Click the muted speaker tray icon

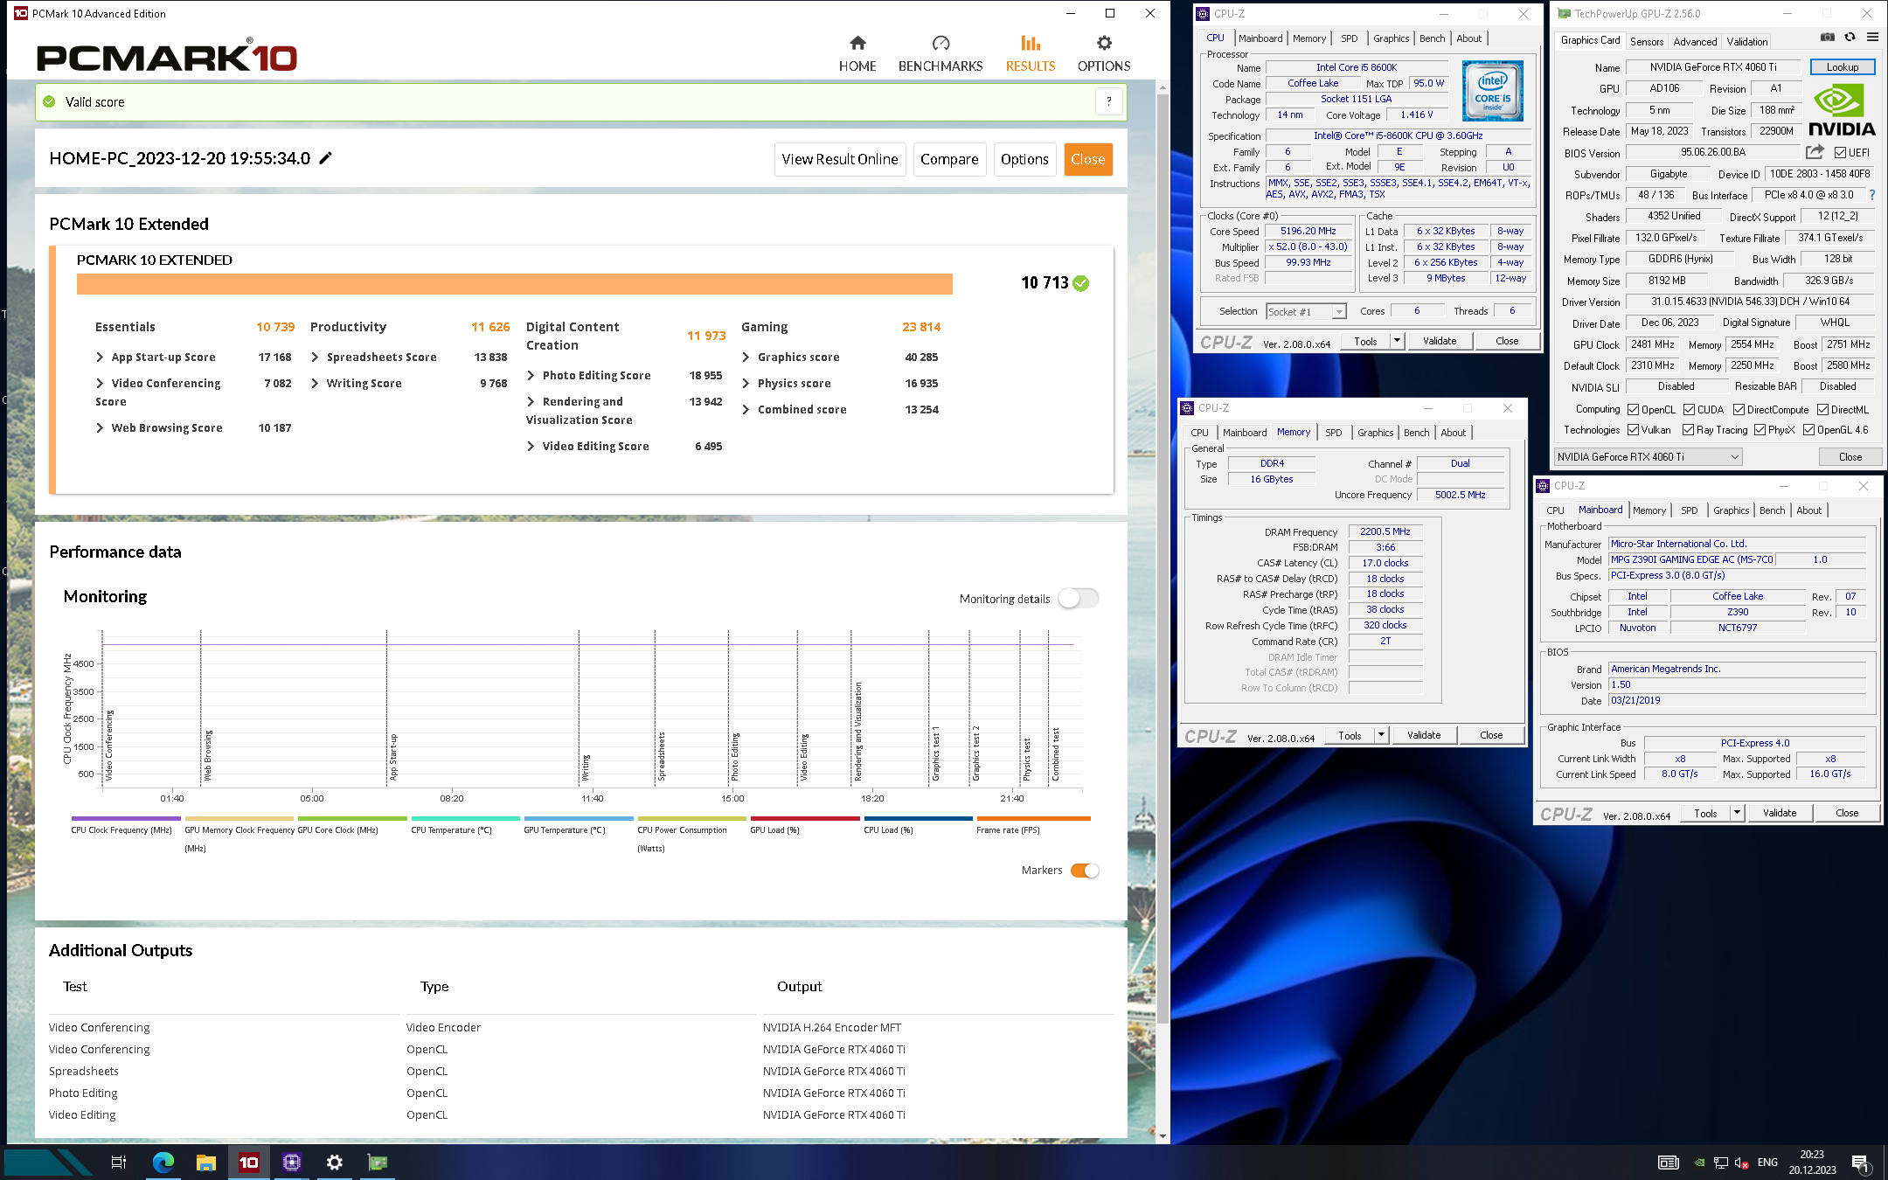point(1741,1163)
